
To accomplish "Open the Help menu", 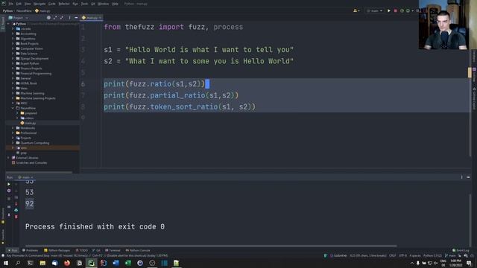I will pyautogui.click(x=115, y=4).
